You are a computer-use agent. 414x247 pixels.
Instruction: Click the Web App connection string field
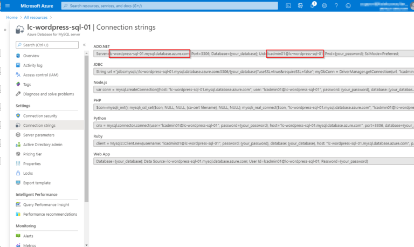pos(254,161)
